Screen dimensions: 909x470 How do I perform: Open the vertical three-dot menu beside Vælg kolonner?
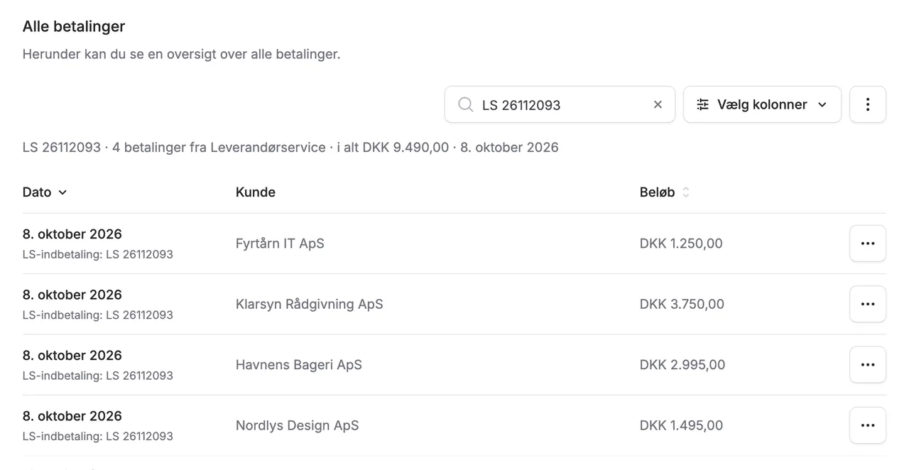[867, 104]
